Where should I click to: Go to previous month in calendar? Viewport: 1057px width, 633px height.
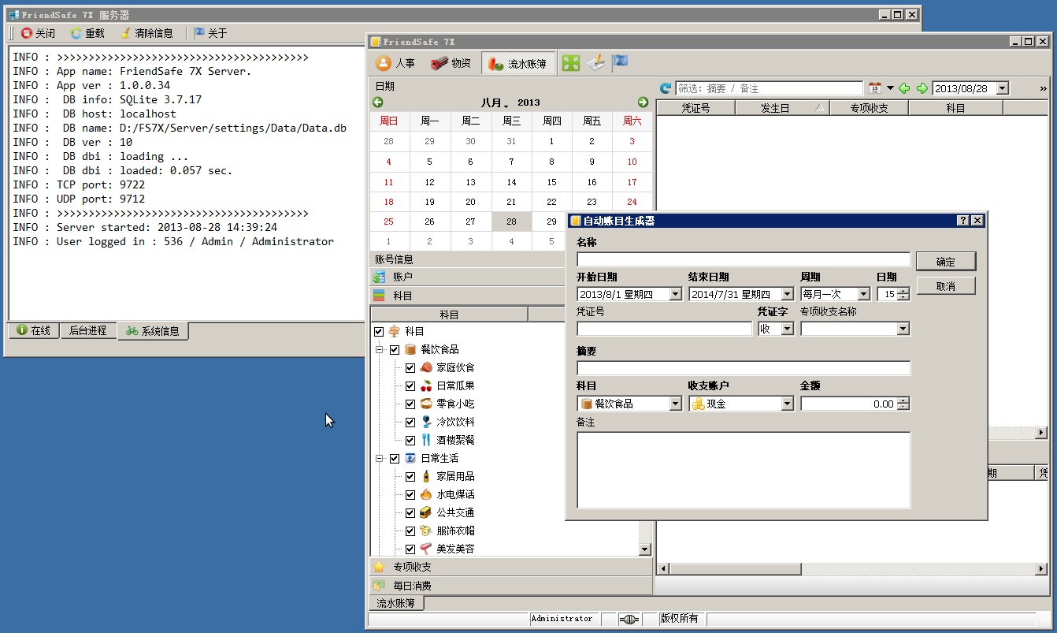[378, 102]
